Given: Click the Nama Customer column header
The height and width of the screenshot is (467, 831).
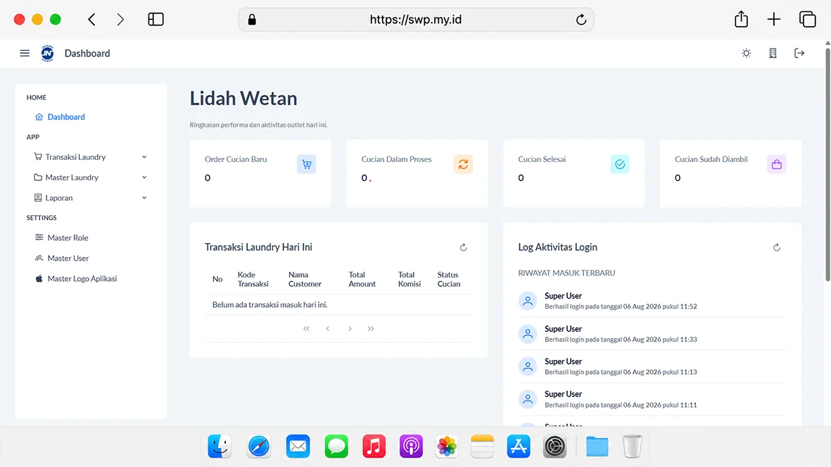Looking at the screenshot, I should 305,279.
